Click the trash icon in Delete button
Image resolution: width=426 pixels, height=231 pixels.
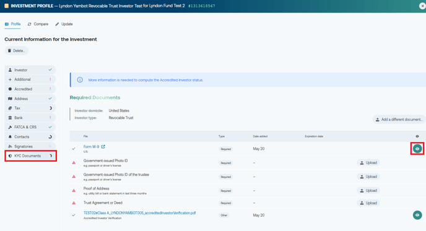(x=9, y=51)
